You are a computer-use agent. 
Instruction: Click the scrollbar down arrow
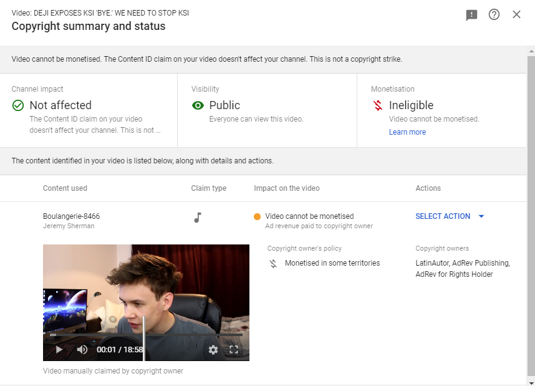pyautogui.click(x=531, y=383)
